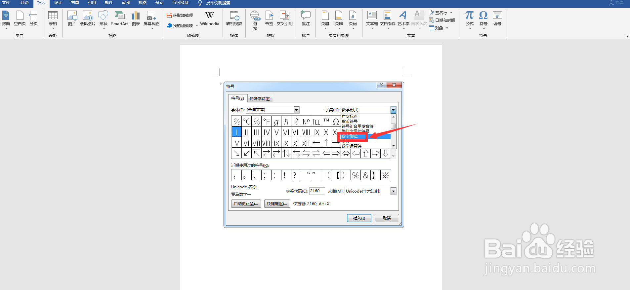
Task: Open the symbol (符号) ribbon button
Action: (x=483, y=19)
